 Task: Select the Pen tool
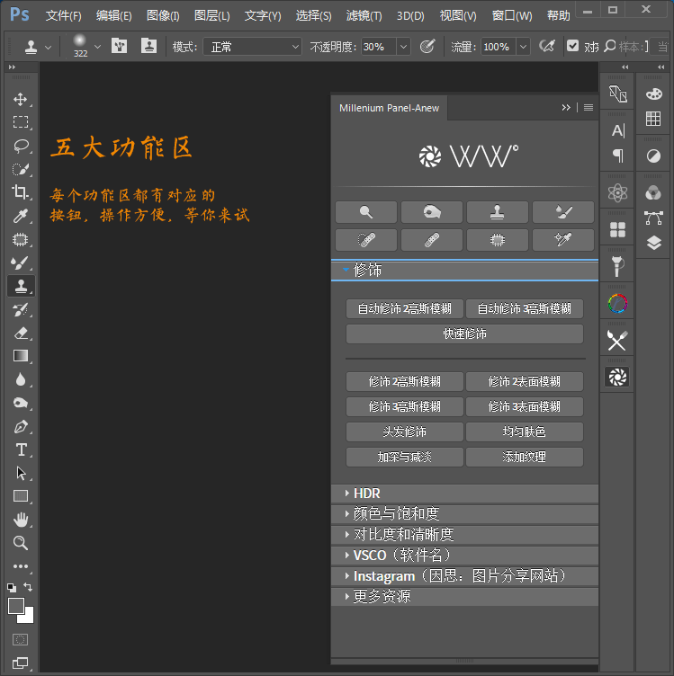[x=21, y=426]
